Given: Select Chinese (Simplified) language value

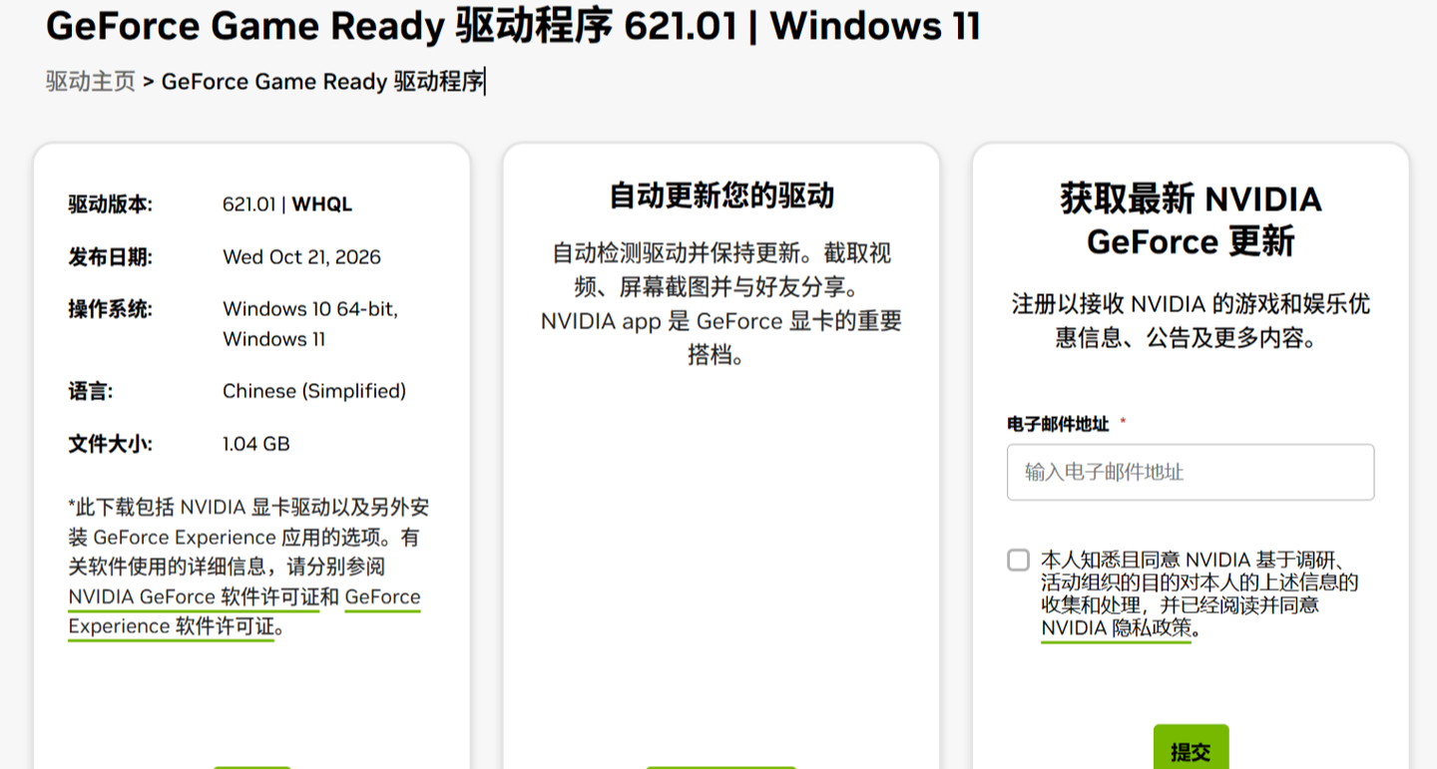Looking at the screenshot, I should coord(314,391).
